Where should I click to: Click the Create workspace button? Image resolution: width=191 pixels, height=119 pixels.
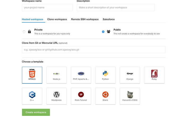(x=36, y=112)
